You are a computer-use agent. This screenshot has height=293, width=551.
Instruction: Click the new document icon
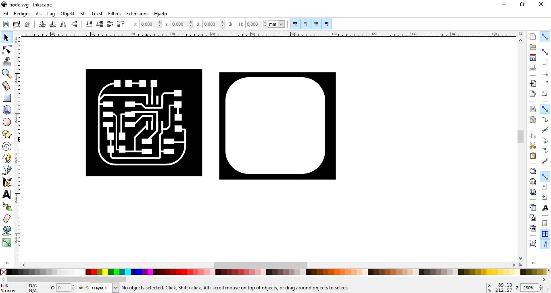point(533,37)
